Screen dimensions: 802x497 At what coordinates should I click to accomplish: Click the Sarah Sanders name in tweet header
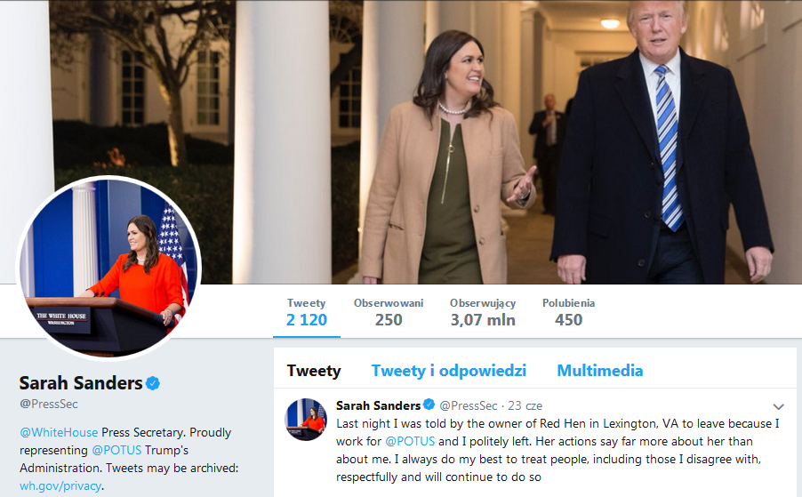tap(378, 405)
